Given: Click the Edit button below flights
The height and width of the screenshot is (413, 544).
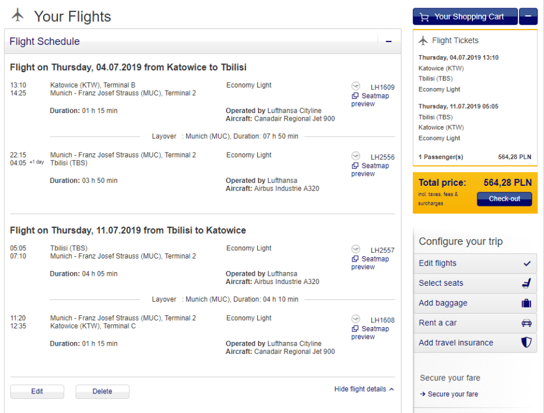Looking at the screenshot, I should click(37, 391).
